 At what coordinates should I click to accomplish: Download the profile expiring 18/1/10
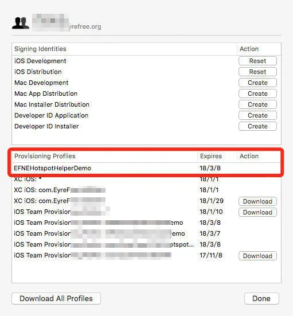[257, 212]
